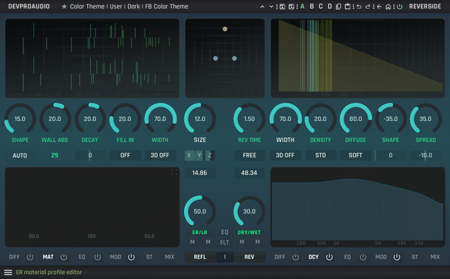This screenshot has width=450, height=279.
Task: Switch to the DCY tab
Action: [x=314, y=257]
